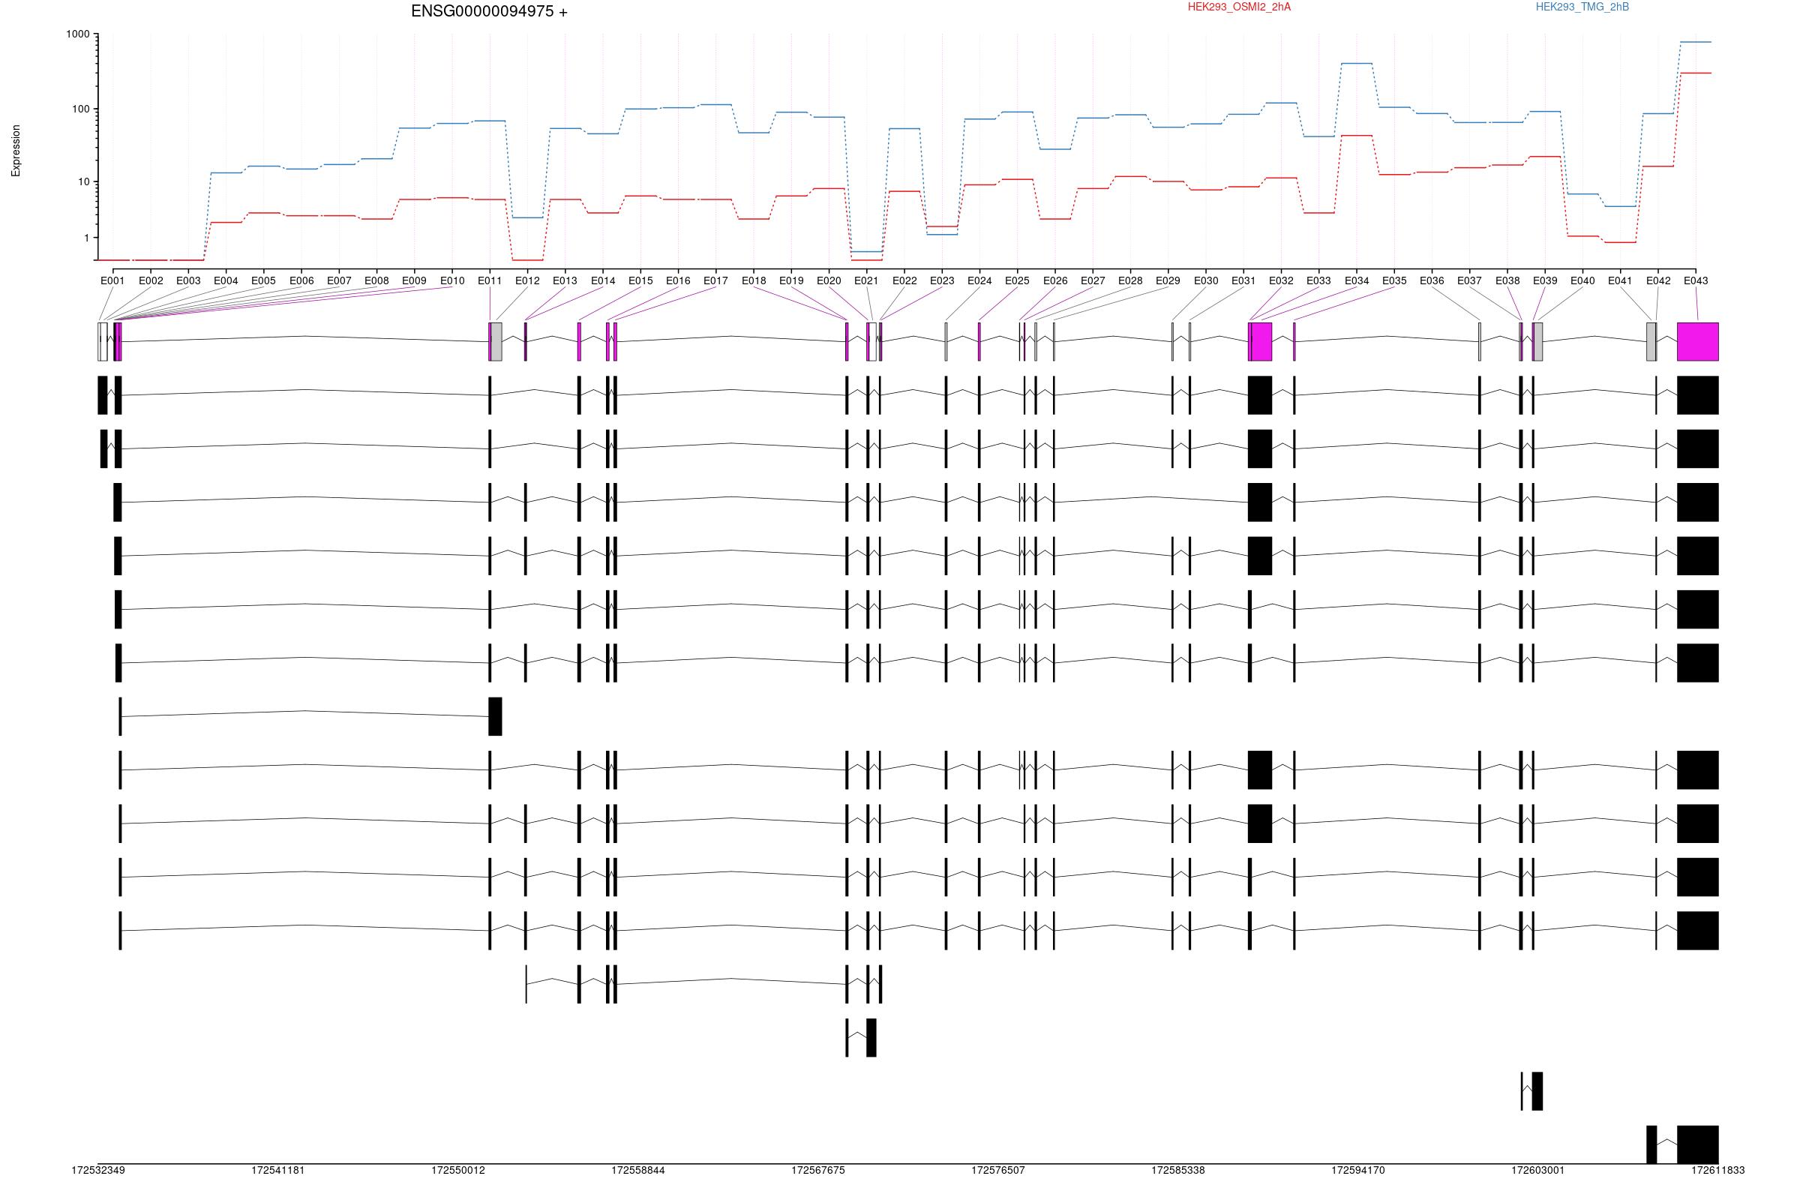Viewport: 1800px width, 1185px height.
Task: Click genomic coordinate 172550012
Action: pos(458,1171)
